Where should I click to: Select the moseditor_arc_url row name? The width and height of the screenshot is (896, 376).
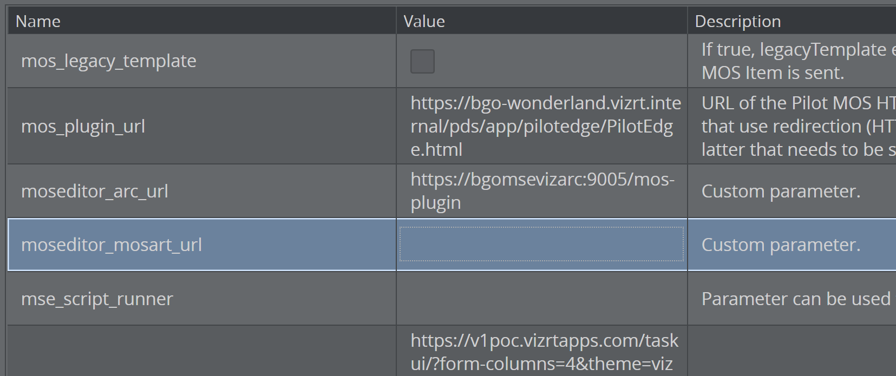(x=95, y=191)
